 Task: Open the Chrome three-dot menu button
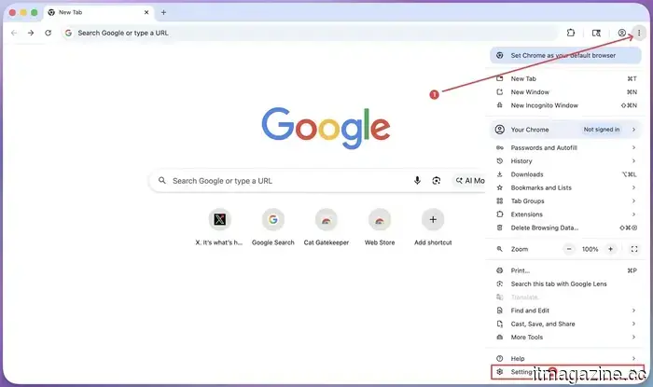point(639,33)
